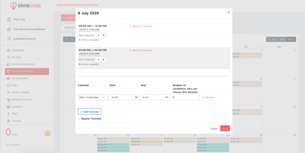Click the My Jobs list icon
The width and height of the screenshot is (305, 153).
8,57
